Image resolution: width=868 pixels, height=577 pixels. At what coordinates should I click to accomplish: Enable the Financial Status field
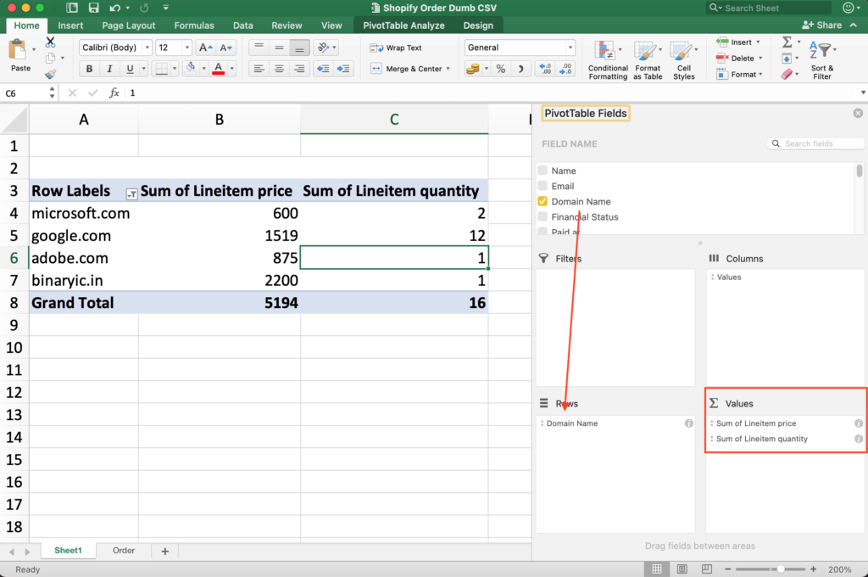coord(543,216)
